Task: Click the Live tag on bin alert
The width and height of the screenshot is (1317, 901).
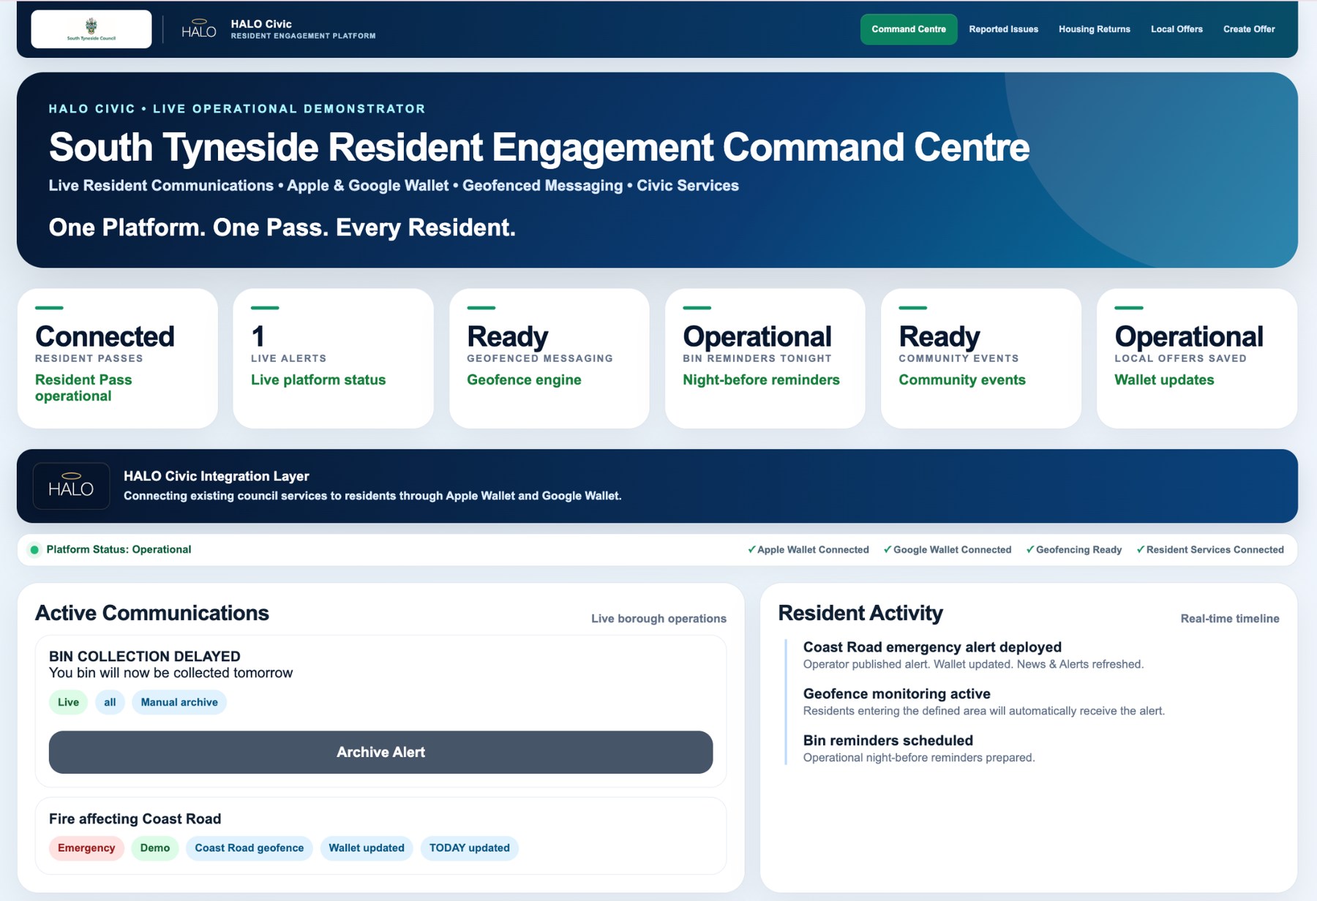Action: tap(68, 702)
